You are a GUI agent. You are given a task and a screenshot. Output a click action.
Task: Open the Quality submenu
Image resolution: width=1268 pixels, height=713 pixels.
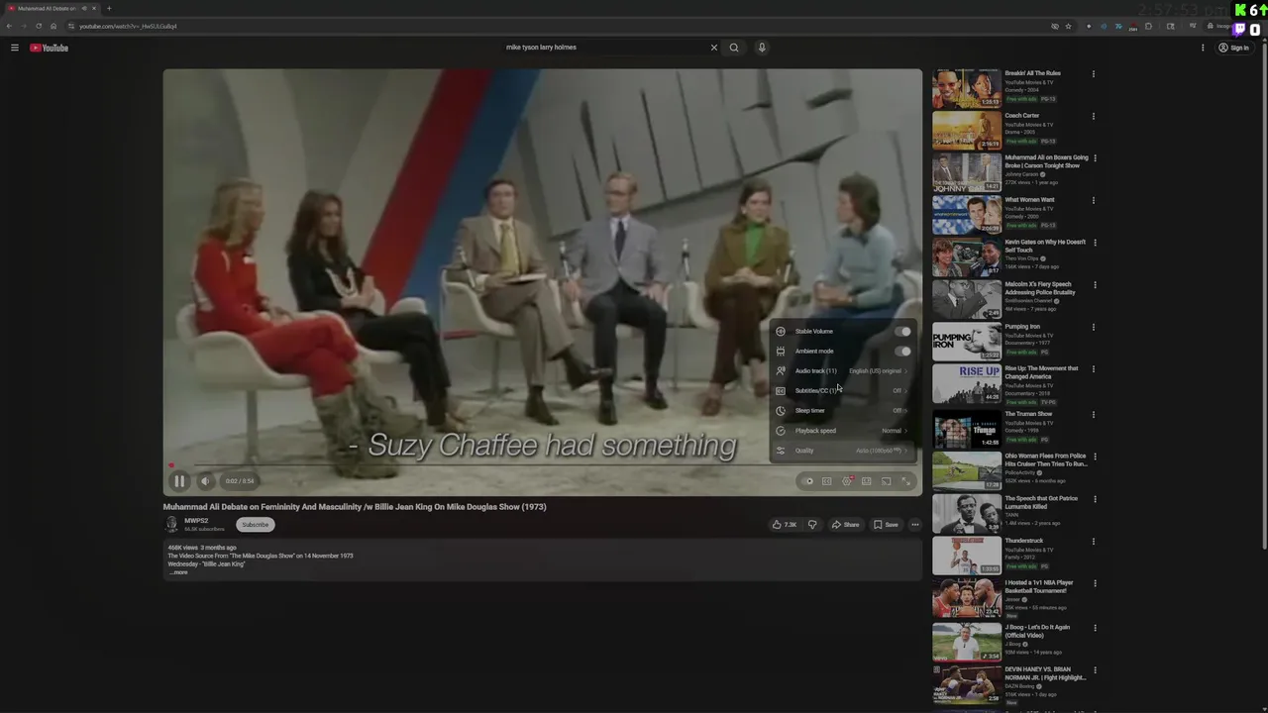(843, 451)
